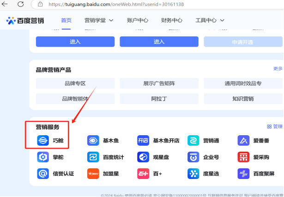Click the 巧舱 label text

click(58, 141)
